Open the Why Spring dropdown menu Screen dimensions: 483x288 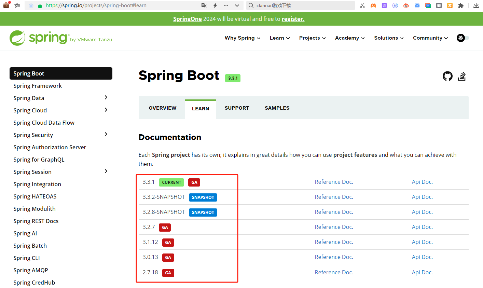243,38
